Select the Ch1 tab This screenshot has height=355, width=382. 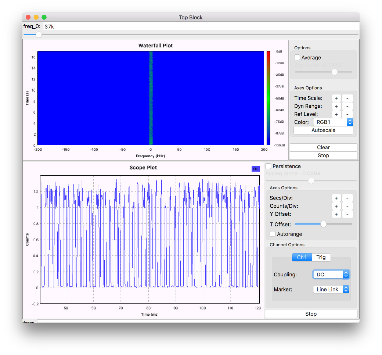point(302,258)
